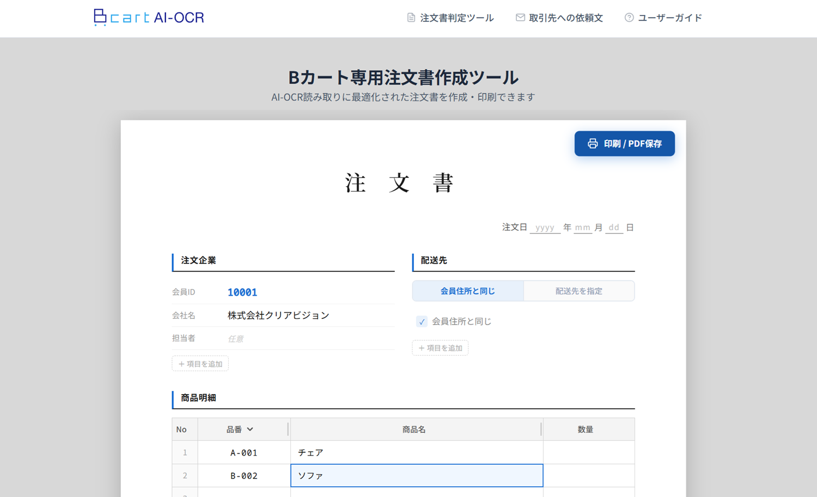Click the envelope icon beside 取引先への依頼文
This screenshot has width=817, height=497.
click(x=520, y=17)
